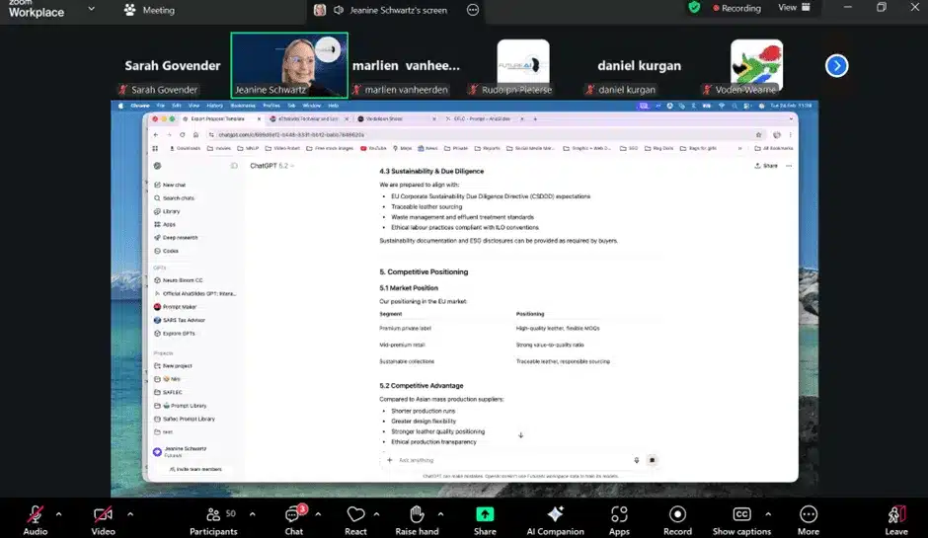The height and width of the screenshot is (538, 928).
Task: Click the Leave meeting button
Action: point(896,520)
